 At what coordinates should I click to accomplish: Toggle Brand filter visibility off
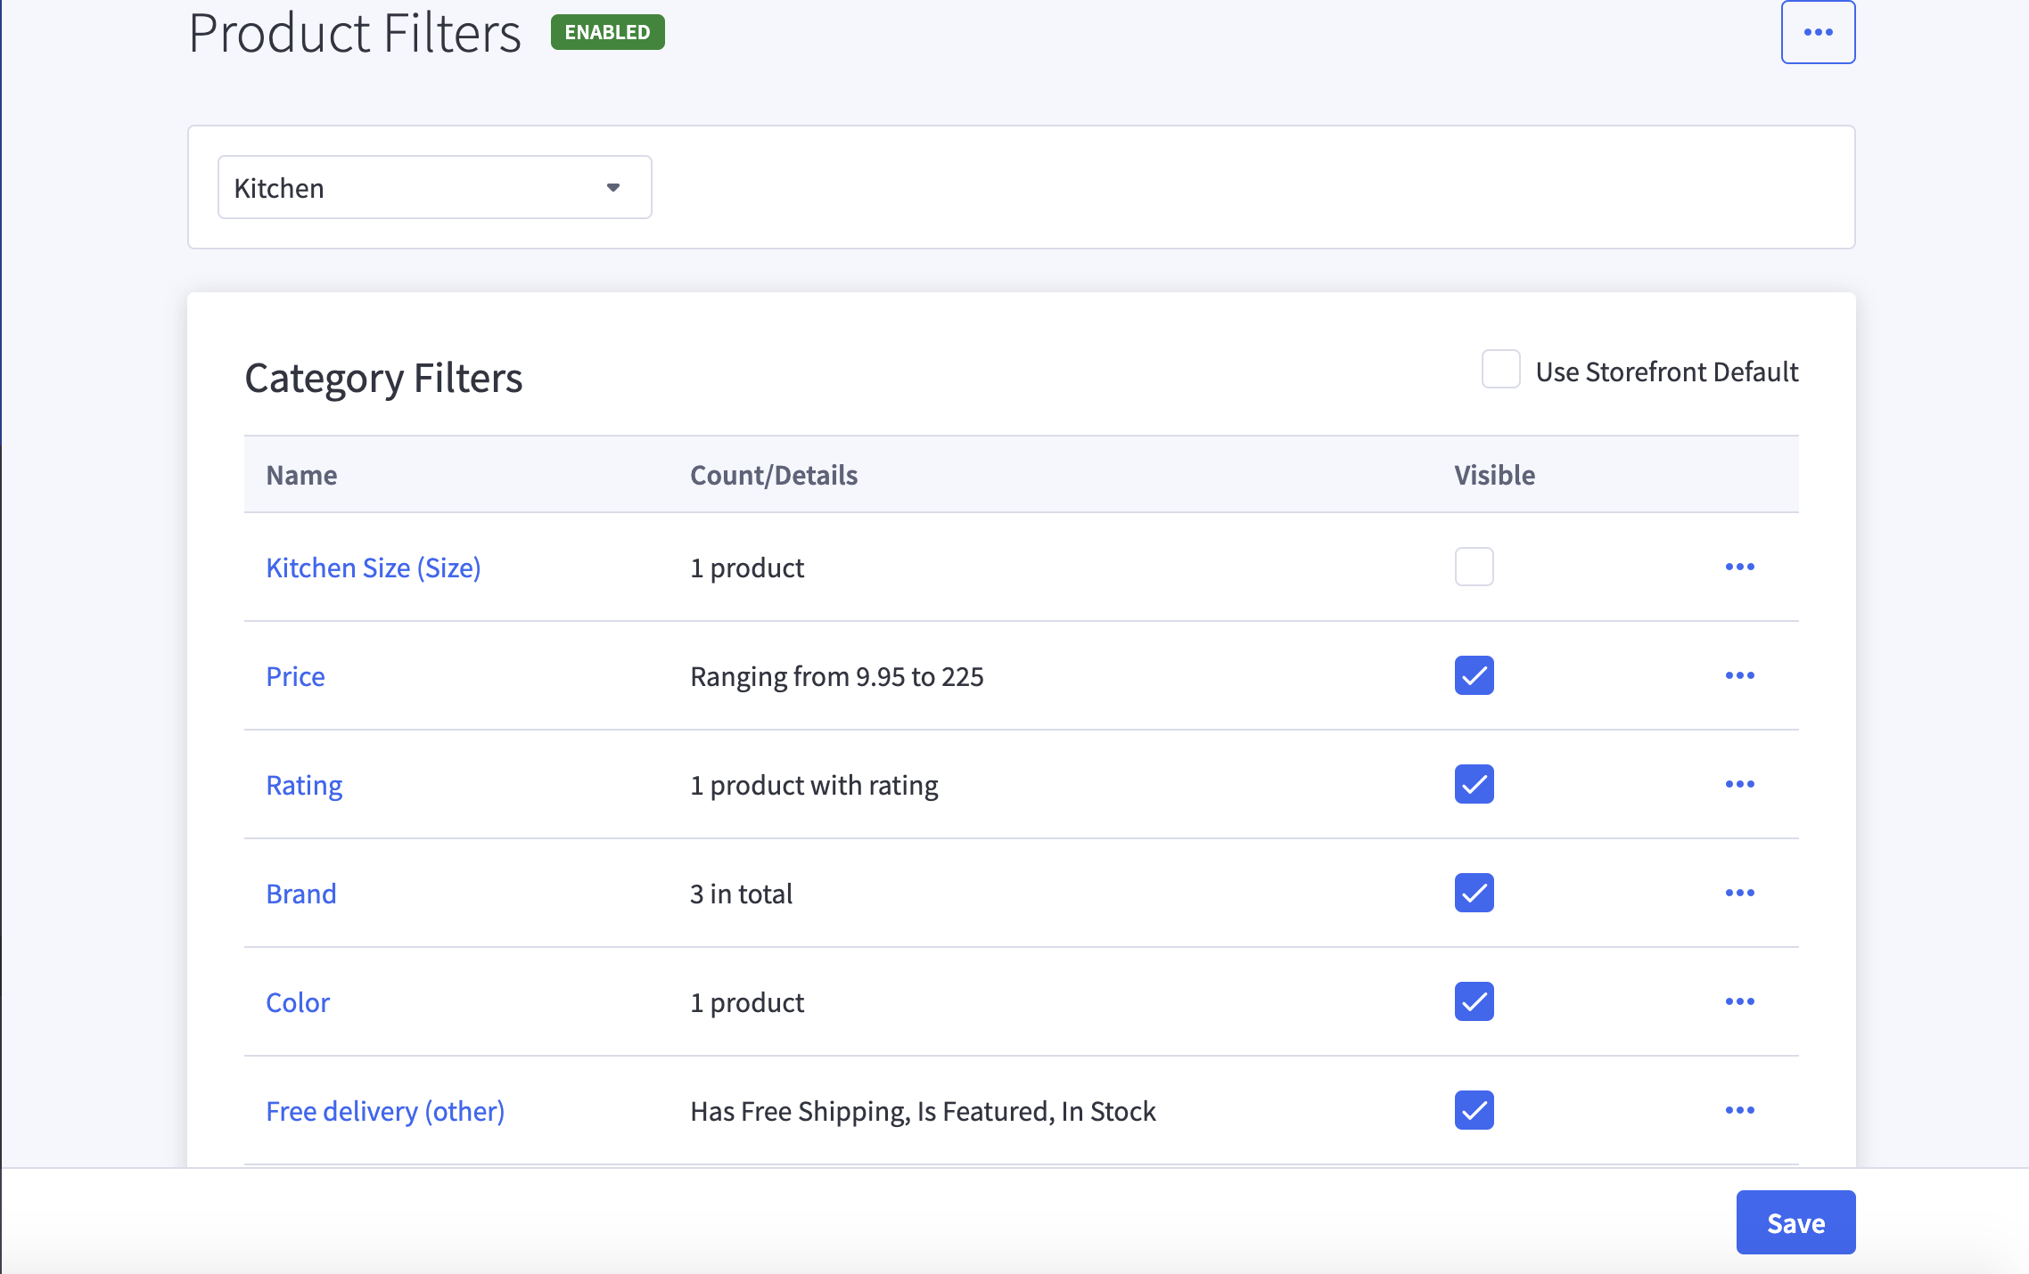pos(1473,894)
